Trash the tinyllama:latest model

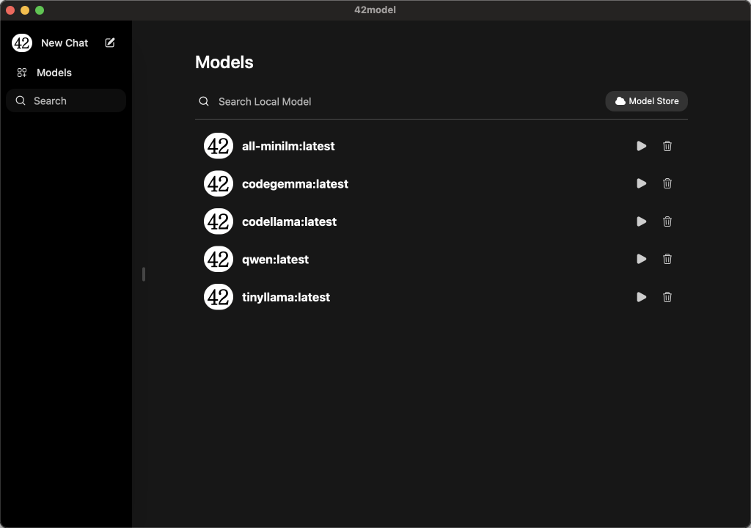point(667,297)
